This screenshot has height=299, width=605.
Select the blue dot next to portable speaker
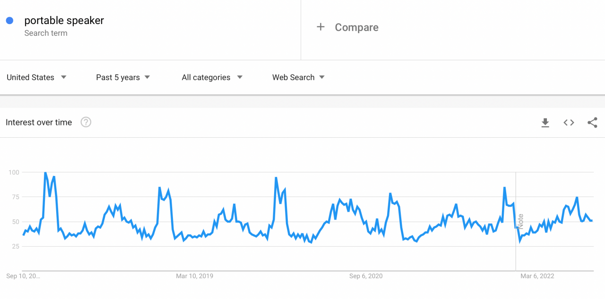tap(9, 20)
